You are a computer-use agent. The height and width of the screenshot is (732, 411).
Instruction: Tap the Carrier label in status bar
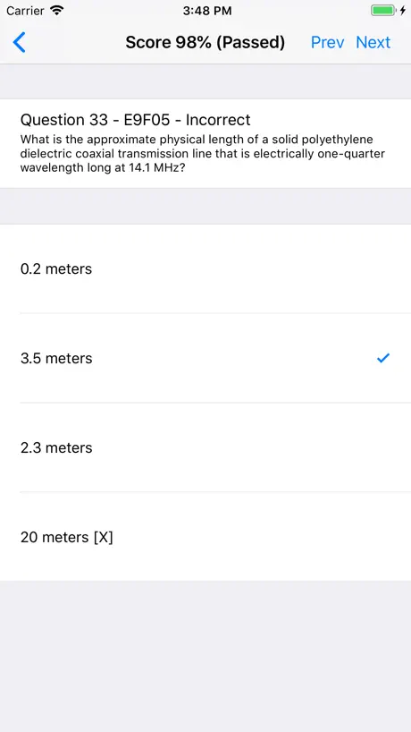pos(26,10)
